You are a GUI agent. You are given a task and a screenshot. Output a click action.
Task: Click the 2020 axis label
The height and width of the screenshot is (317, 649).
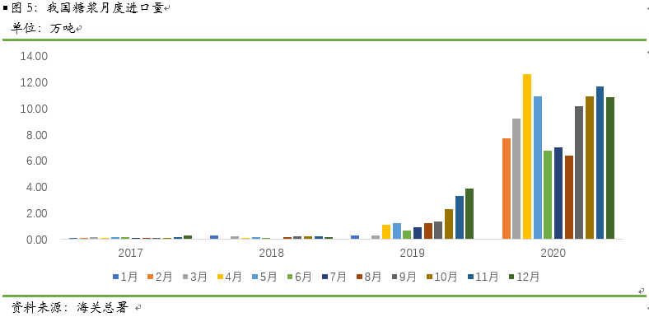click(x=553, y=253)
